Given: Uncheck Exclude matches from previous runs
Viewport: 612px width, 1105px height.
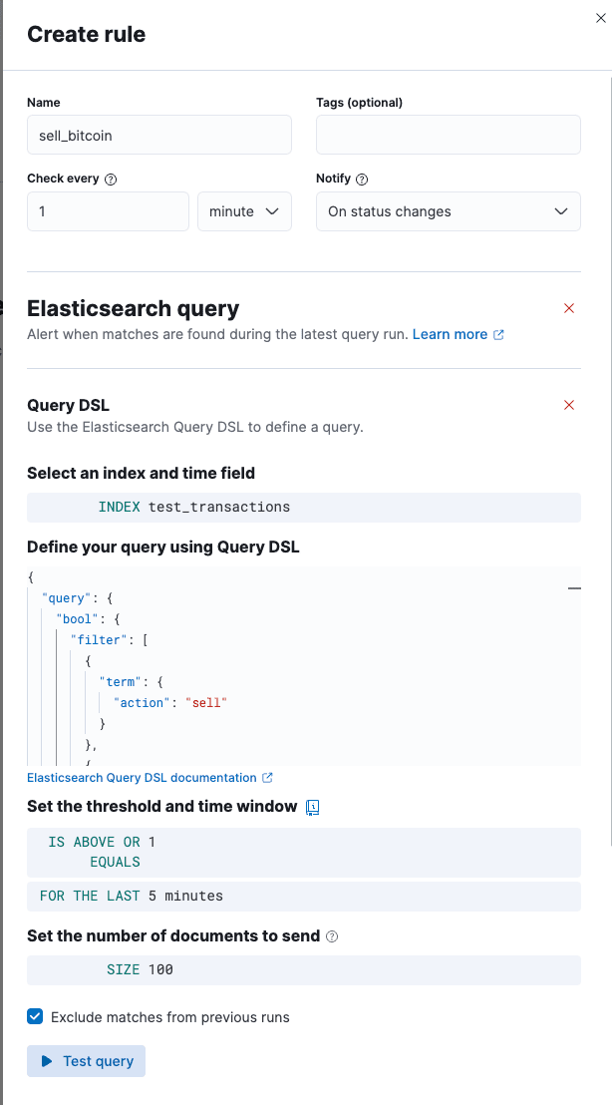Looking at the screenshot, I should [35, 1016].
